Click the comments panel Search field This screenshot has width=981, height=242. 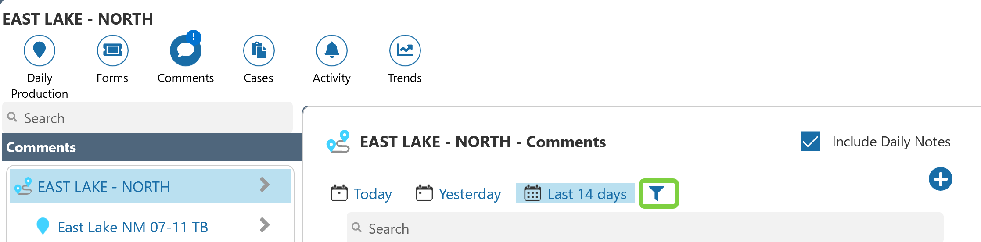click(x=645, y=228)
